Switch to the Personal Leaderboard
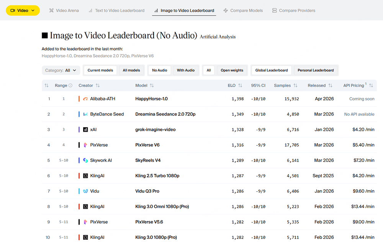This screenshot has height=242, width=383. [316, 70]
